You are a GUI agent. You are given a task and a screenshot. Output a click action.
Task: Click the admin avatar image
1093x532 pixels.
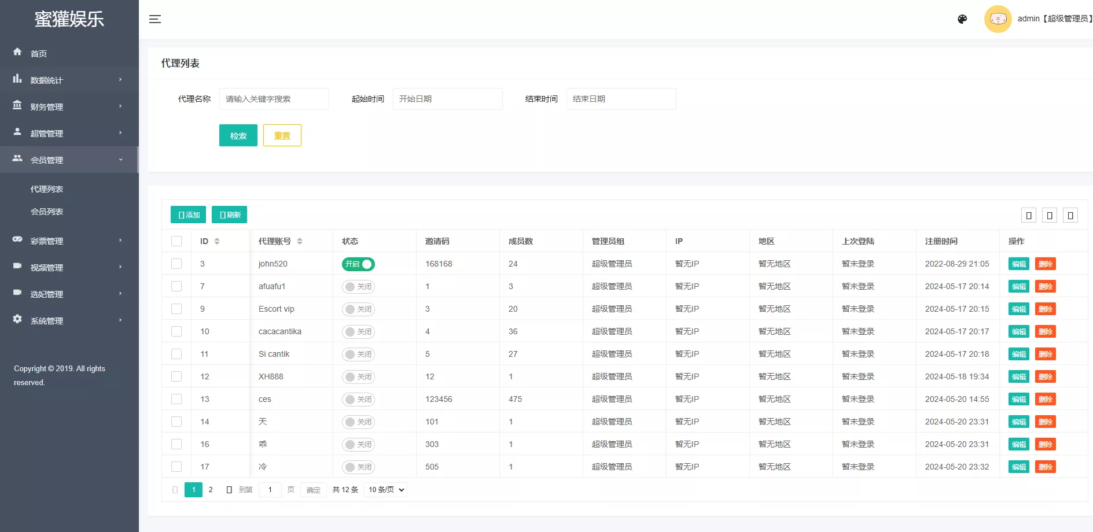[998, 19]
